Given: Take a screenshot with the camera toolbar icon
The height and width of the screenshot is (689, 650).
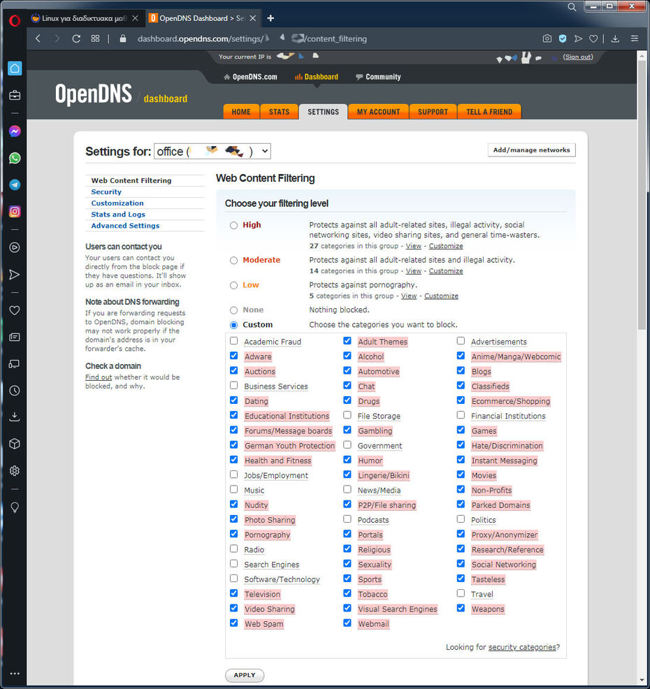Looking at the screenshot, I should [547, 38].
